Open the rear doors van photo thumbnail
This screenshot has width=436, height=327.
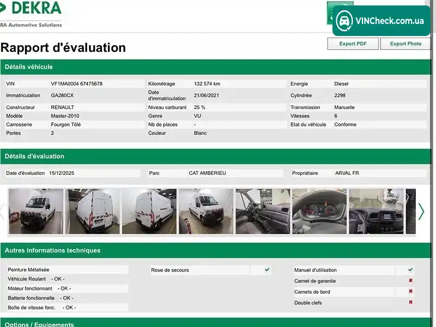coord(93,211)
